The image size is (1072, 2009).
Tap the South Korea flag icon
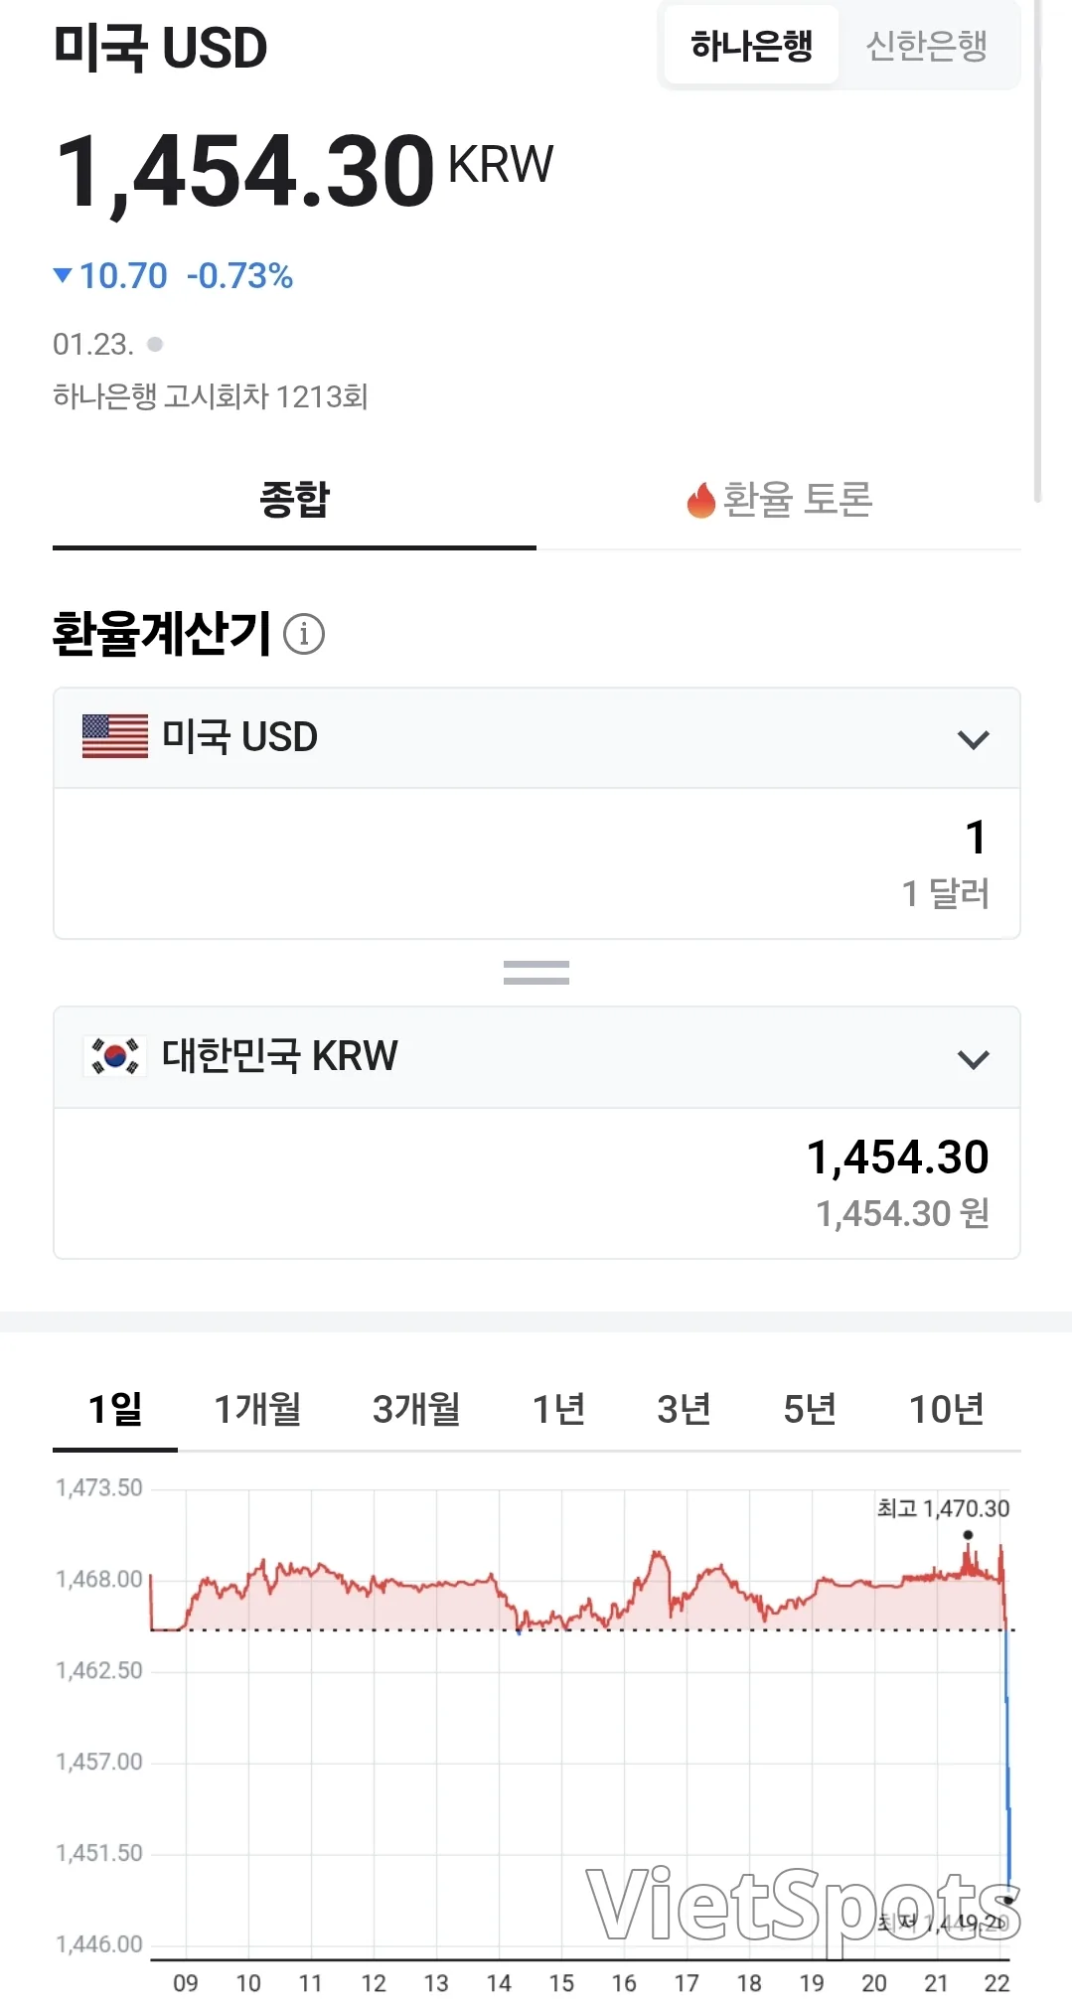tap(115, 1056)
